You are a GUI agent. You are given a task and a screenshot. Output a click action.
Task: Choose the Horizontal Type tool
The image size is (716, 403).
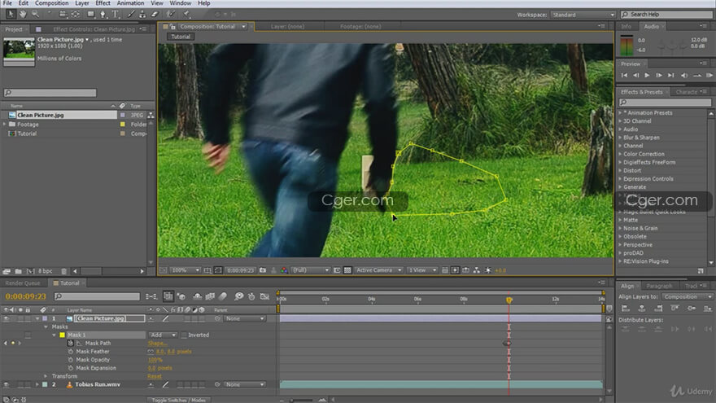(115, 14)
